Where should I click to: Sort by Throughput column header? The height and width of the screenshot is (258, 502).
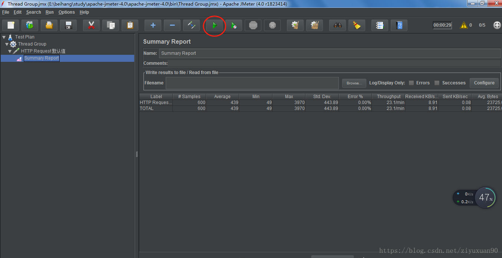pos(389,97)
